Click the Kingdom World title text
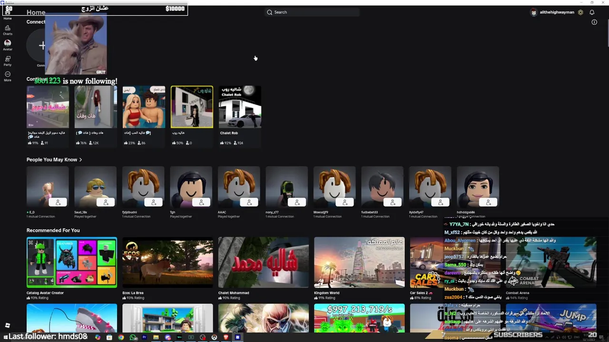The height and width of the screenshot is (342, 609). (x=327, y=293)
